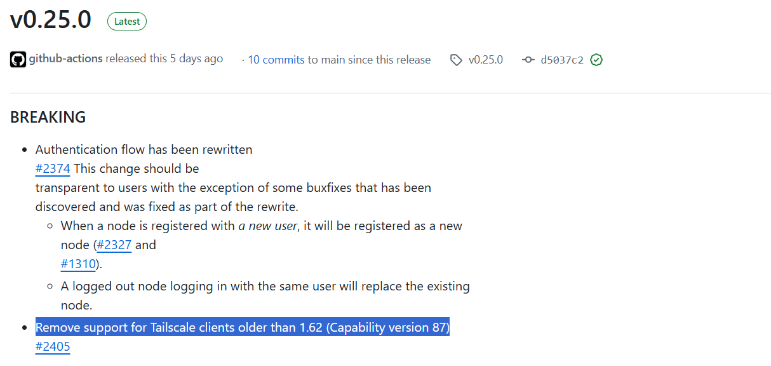Open pull request #2374
The width and height of the screenshot is (771, 366).
(53, 168)
